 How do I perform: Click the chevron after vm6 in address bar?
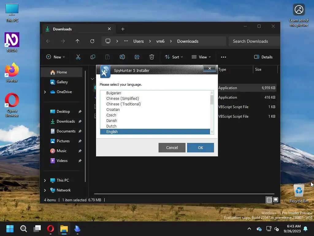pyautogui.click(x=171, y=41)
